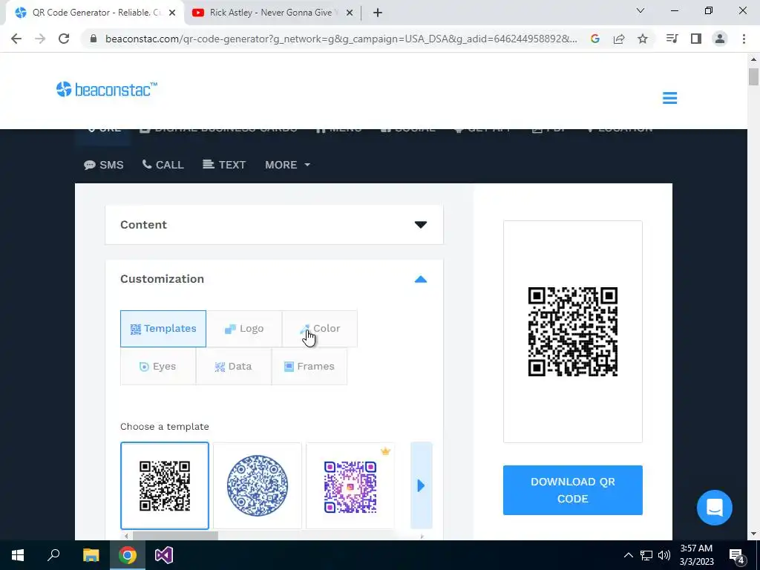
Task: Select the SMS QR type
Action: coord(104,165)
